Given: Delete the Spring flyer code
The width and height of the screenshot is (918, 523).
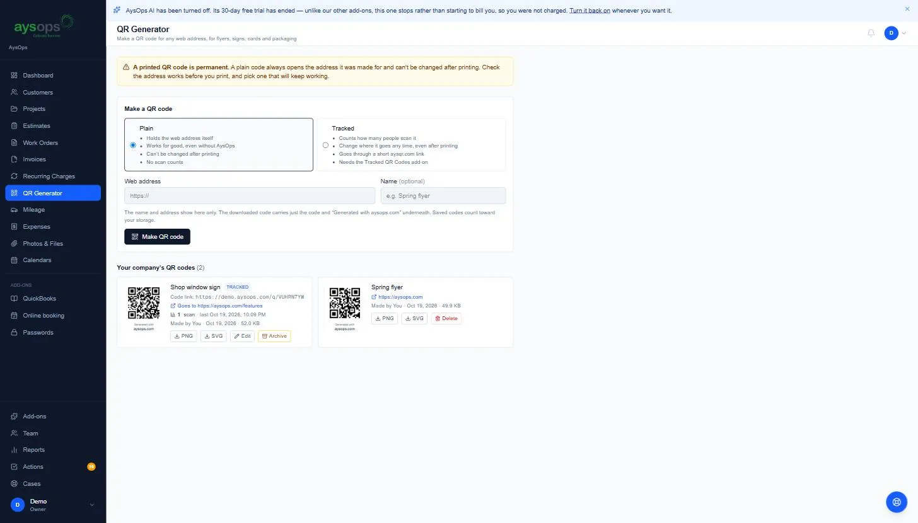Looking at the screenshot, I should point(446,319).
